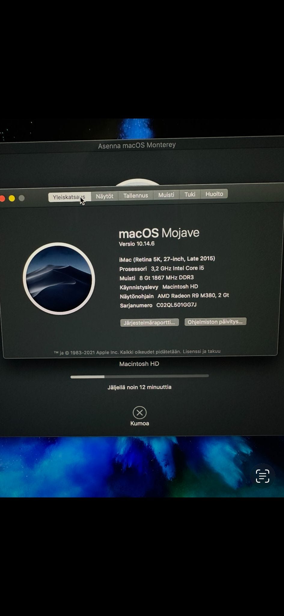The height and width of the screenshot is (616, 284).
Task: Click the iMac (Retina 5K, 27-inch, Late 2015) text
Action: pos(167,259)
